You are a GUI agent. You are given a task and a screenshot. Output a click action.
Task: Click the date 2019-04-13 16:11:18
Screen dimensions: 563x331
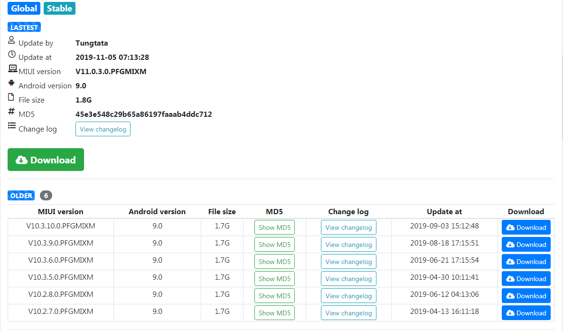[x=444, y=311]
